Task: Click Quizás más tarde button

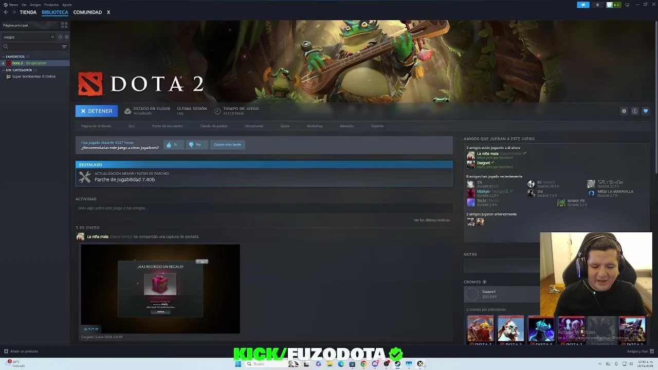Action: point(227,145)
